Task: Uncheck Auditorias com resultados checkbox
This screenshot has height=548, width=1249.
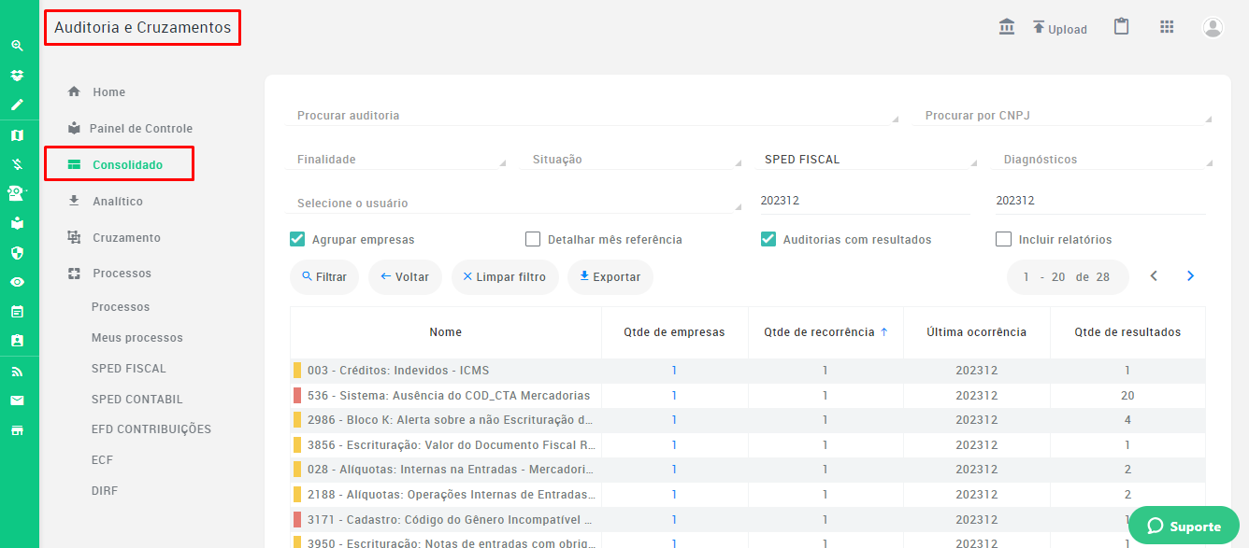Action: click(x=768, y=239)
